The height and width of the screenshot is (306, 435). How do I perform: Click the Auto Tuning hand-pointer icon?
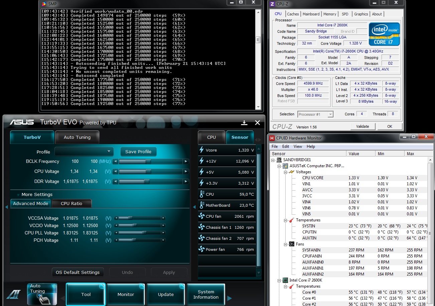pos(42,294)
